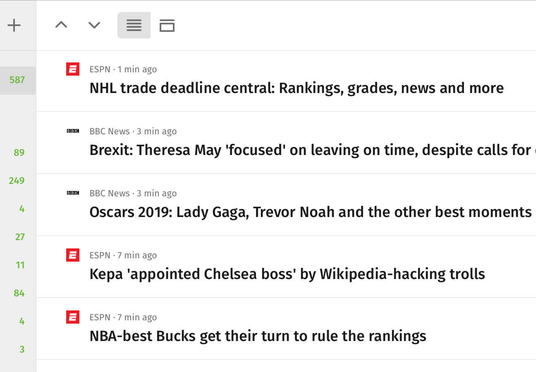
Task: Click BBC logo beside Oscars 2019 article
Action: 73,193
